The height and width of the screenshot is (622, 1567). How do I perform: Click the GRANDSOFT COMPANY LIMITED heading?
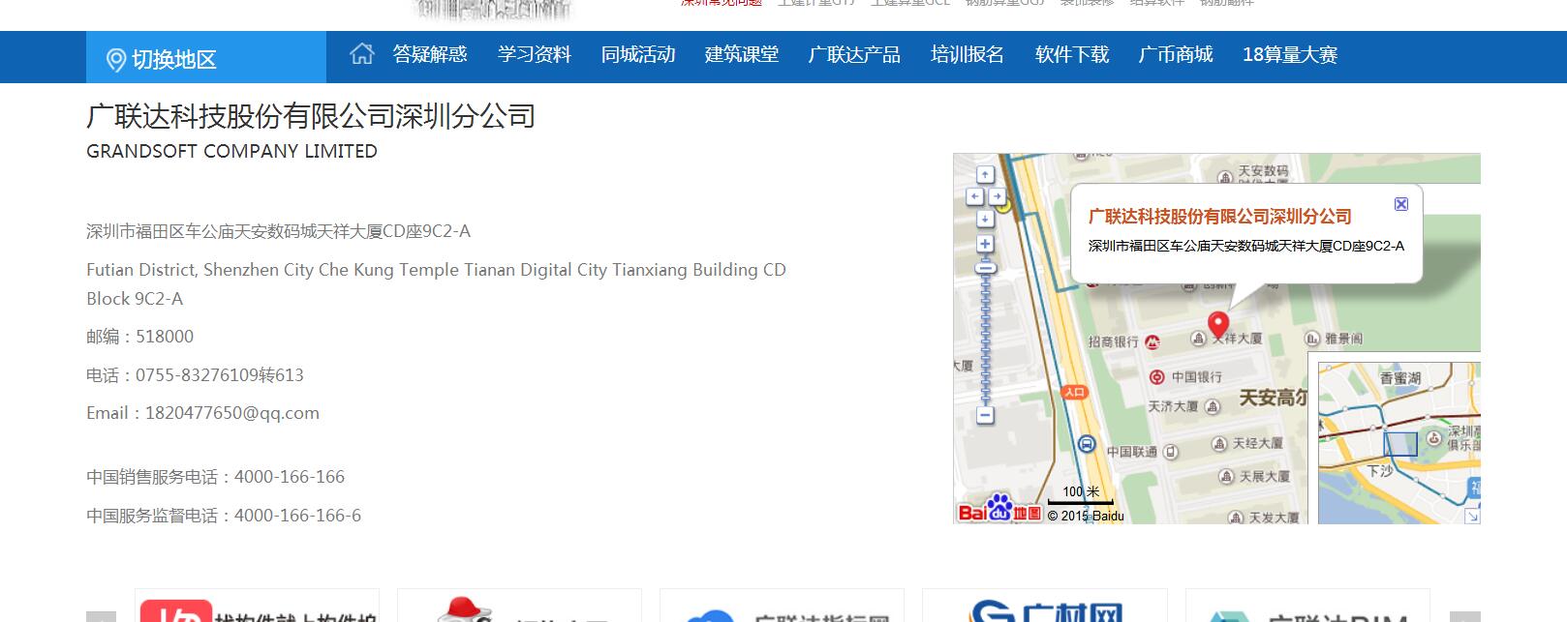click(x=232, y=151)
